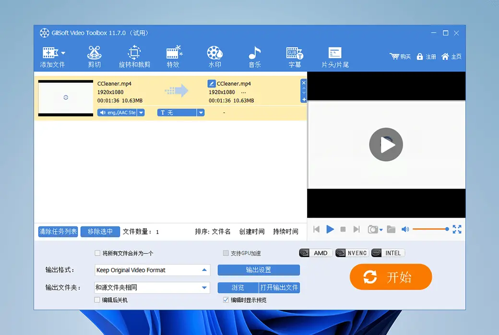Open the snapshot camera dropdown arrow
Screen dimensions: 499x335
381,230
